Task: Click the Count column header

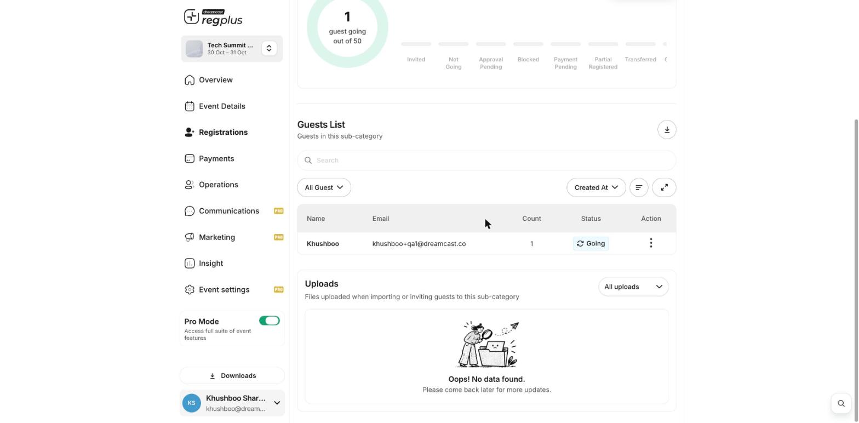Action: pos(531,219)
